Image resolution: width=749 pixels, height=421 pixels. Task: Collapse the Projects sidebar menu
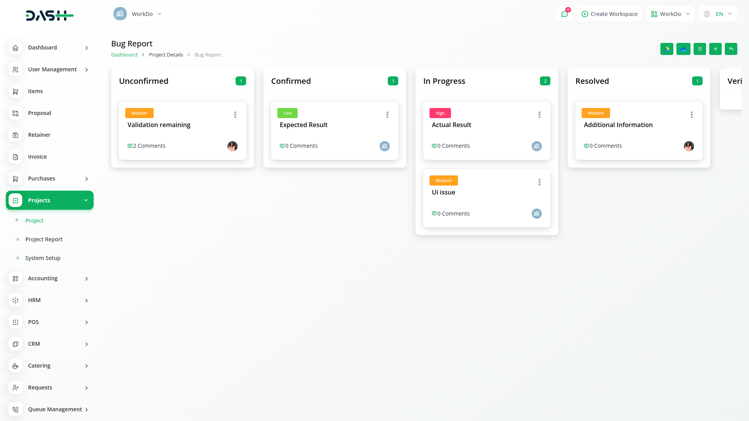[x=50, y=200]
